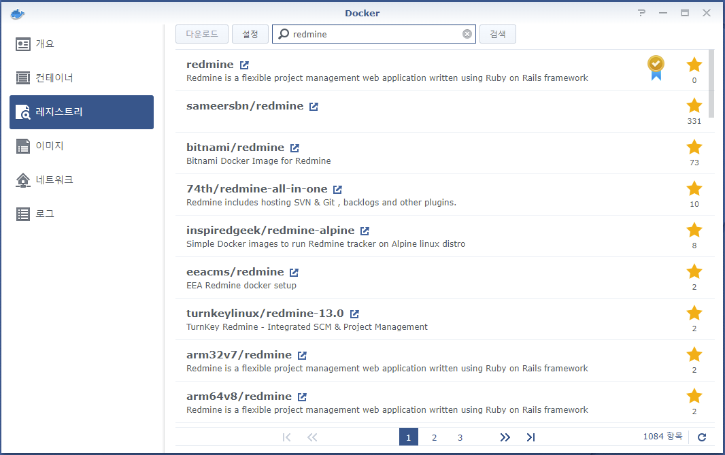The width and height of the screenshot is (725, 455).
Task: Click the 다운로드 download button
Action: pyautogui.click(x=201, y=34)
